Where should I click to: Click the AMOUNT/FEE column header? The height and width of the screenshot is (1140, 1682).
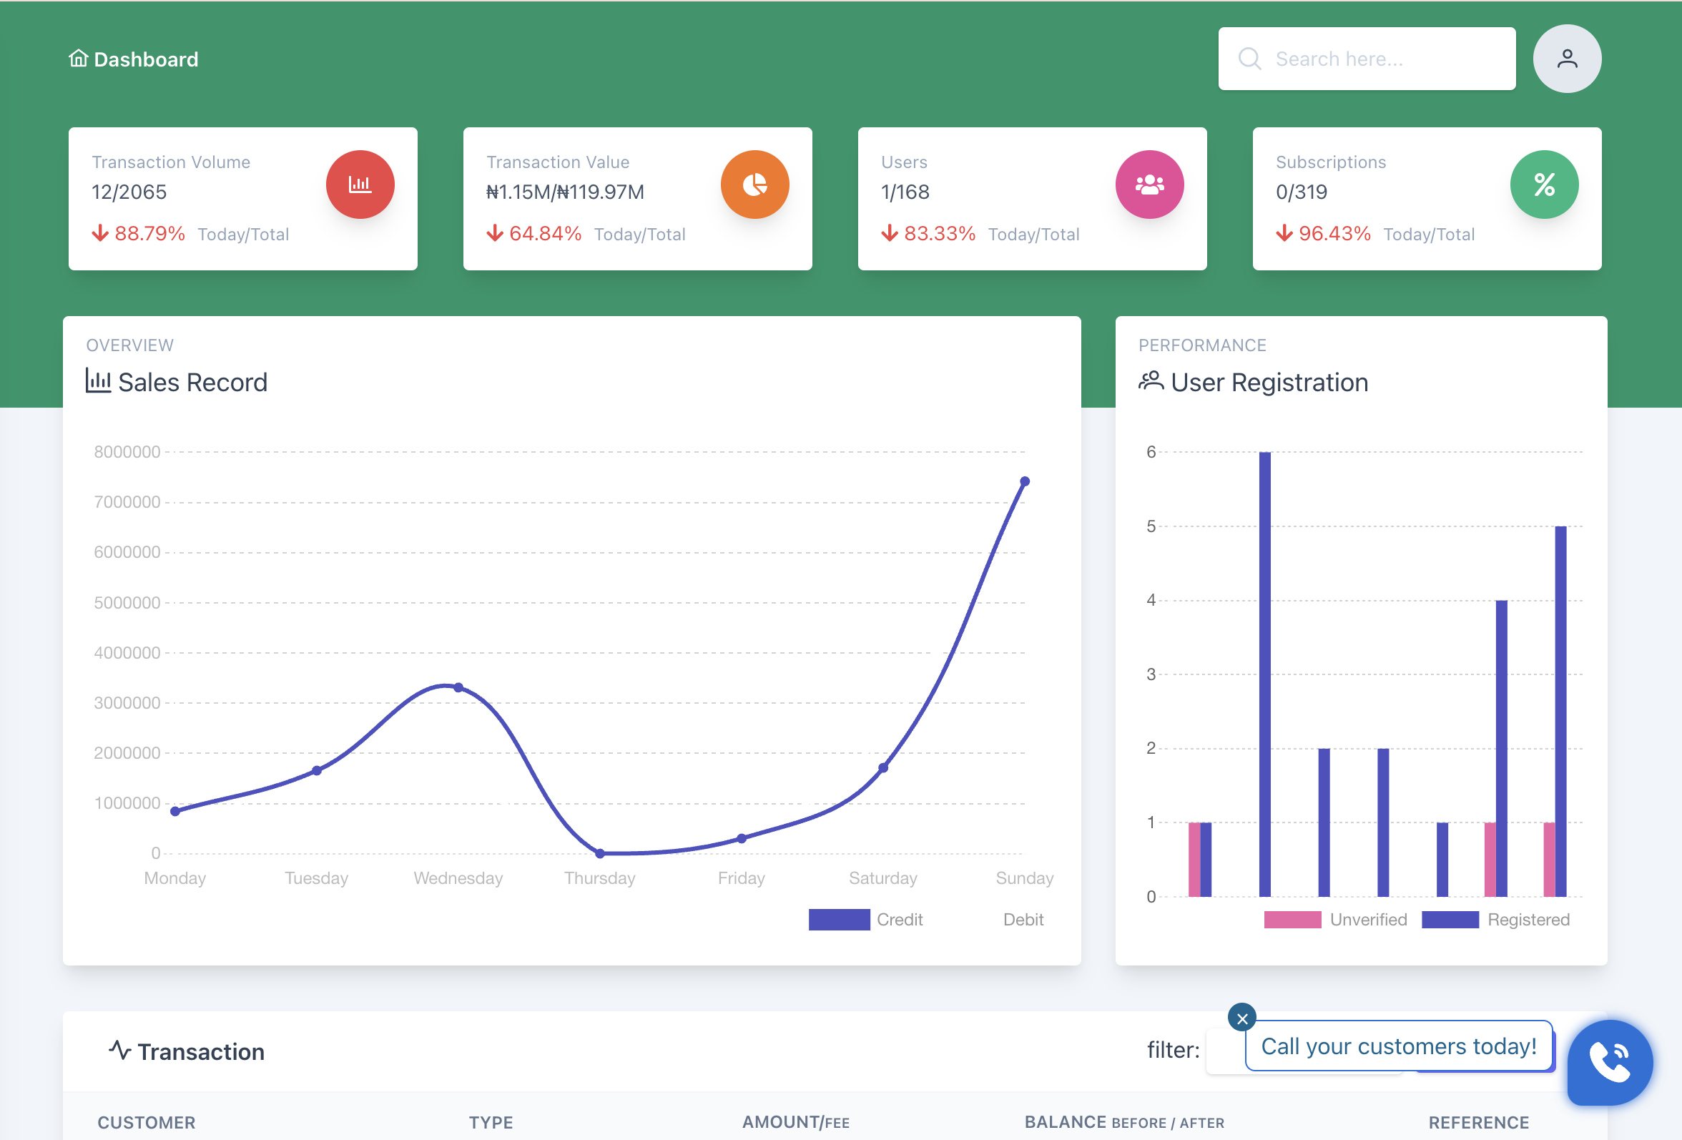(x=795, y=1122)
